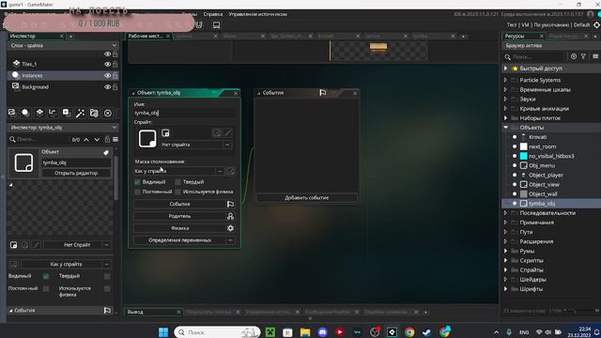
Task: Click the laptop icon in main toolbar
Action: pos(217,25)
